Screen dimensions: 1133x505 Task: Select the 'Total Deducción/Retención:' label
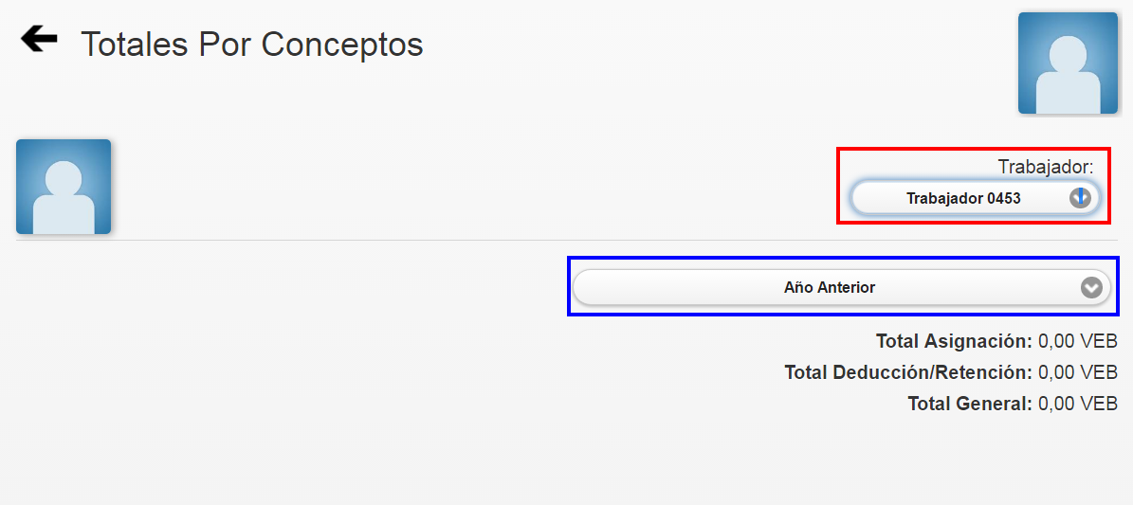pos(908,372)
